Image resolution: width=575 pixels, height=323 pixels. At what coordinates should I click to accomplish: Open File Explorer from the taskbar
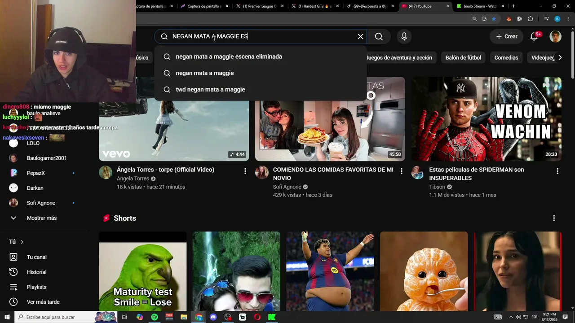(184, 317)
